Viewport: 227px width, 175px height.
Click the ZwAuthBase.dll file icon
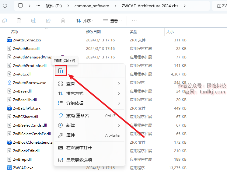(9, 48)
